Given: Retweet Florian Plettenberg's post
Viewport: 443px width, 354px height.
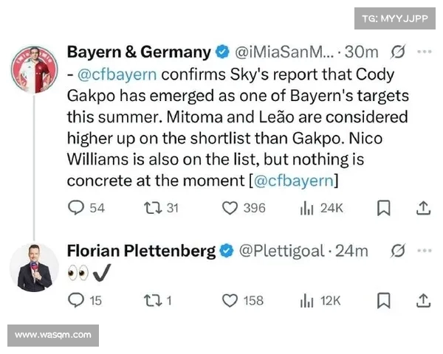Looking at the screenshot, I should [x=150, y=300].
